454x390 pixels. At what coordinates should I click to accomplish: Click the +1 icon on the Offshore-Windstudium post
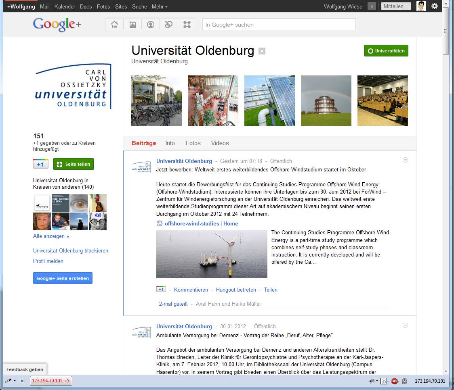pos(161,289)
